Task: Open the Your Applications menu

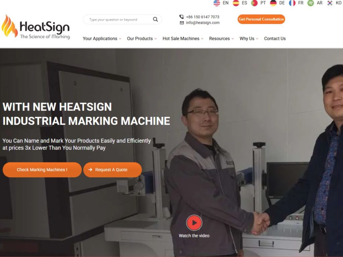Action: pos(100,39)
